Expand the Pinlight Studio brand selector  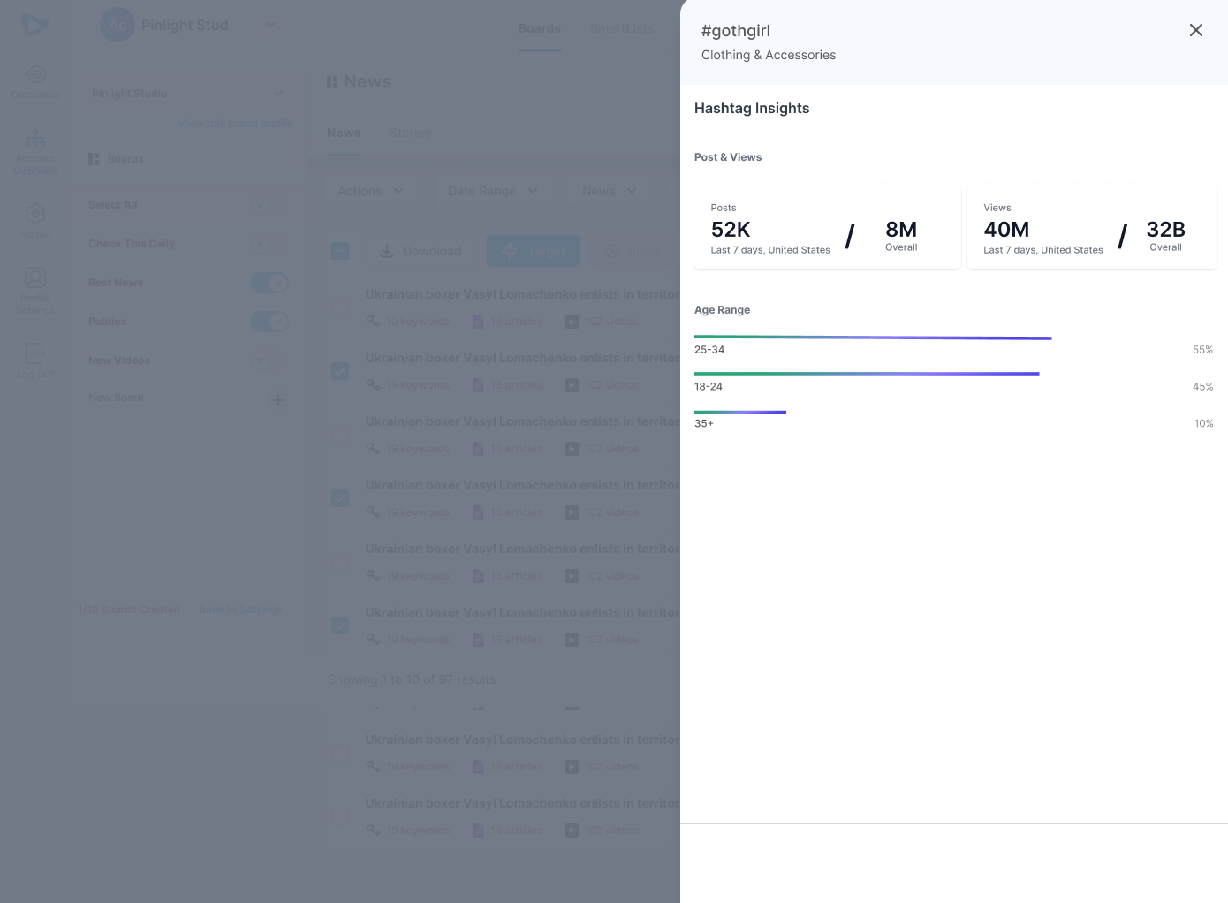coord(186,94)
